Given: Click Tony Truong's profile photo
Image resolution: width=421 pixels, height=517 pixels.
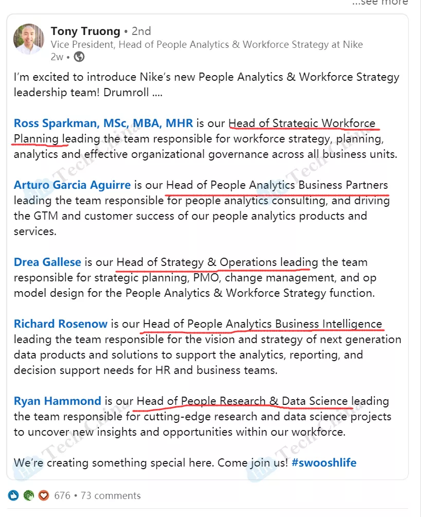Looking at the screenshot, I should click(x=29, y=39).
